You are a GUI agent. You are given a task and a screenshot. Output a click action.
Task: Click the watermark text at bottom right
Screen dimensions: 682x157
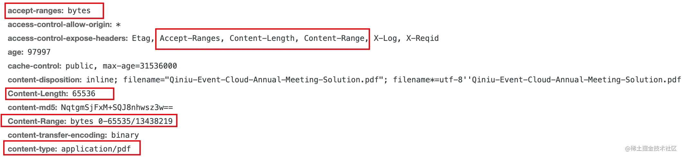651,148
